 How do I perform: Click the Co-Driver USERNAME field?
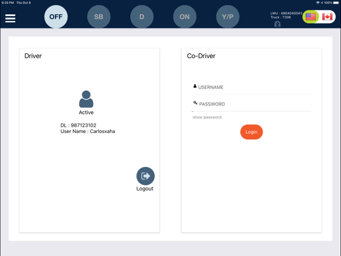click(x=251, y=87)
